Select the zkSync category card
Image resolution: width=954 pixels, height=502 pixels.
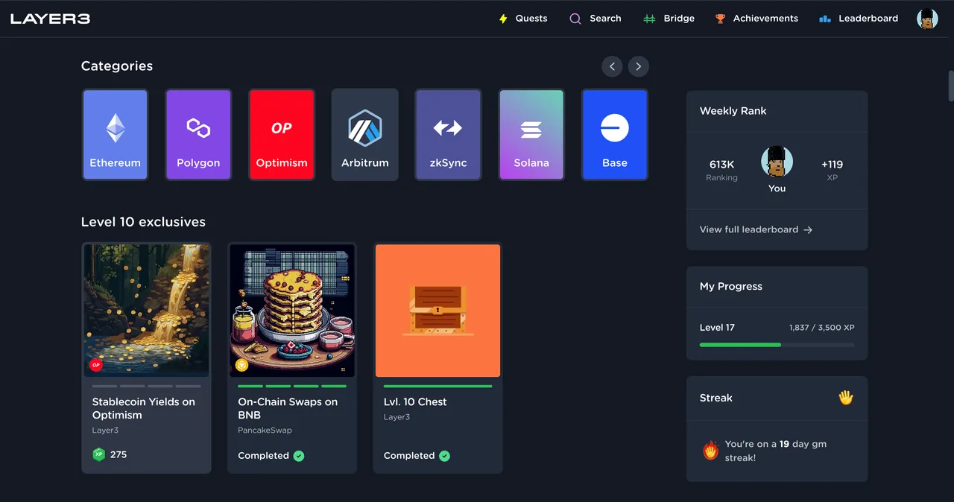click(x=448, y=135)
